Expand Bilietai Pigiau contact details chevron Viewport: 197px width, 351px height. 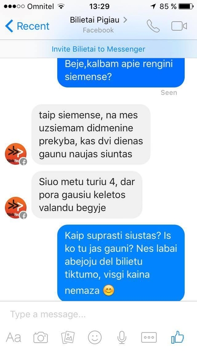pos(125,20)
